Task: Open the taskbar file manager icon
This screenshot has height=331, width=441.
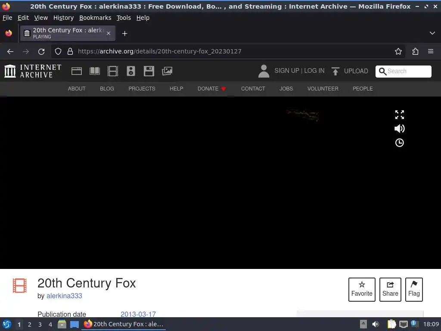Action: 62,324
